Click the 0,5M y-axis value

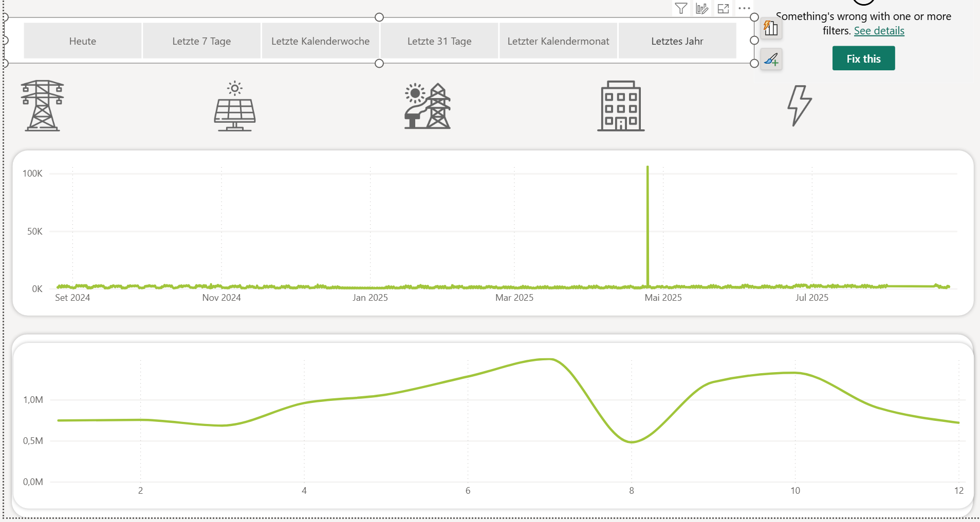33,441
